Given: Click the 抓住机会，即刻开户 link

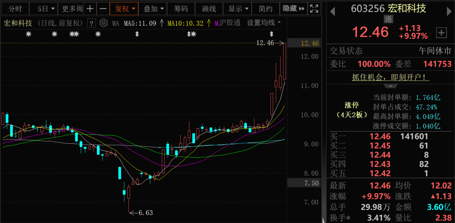Looking at the screenshot, I should tap(391, 77).
